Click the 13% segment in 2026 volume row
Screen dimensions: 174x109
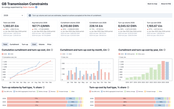[x=70, y=98]
